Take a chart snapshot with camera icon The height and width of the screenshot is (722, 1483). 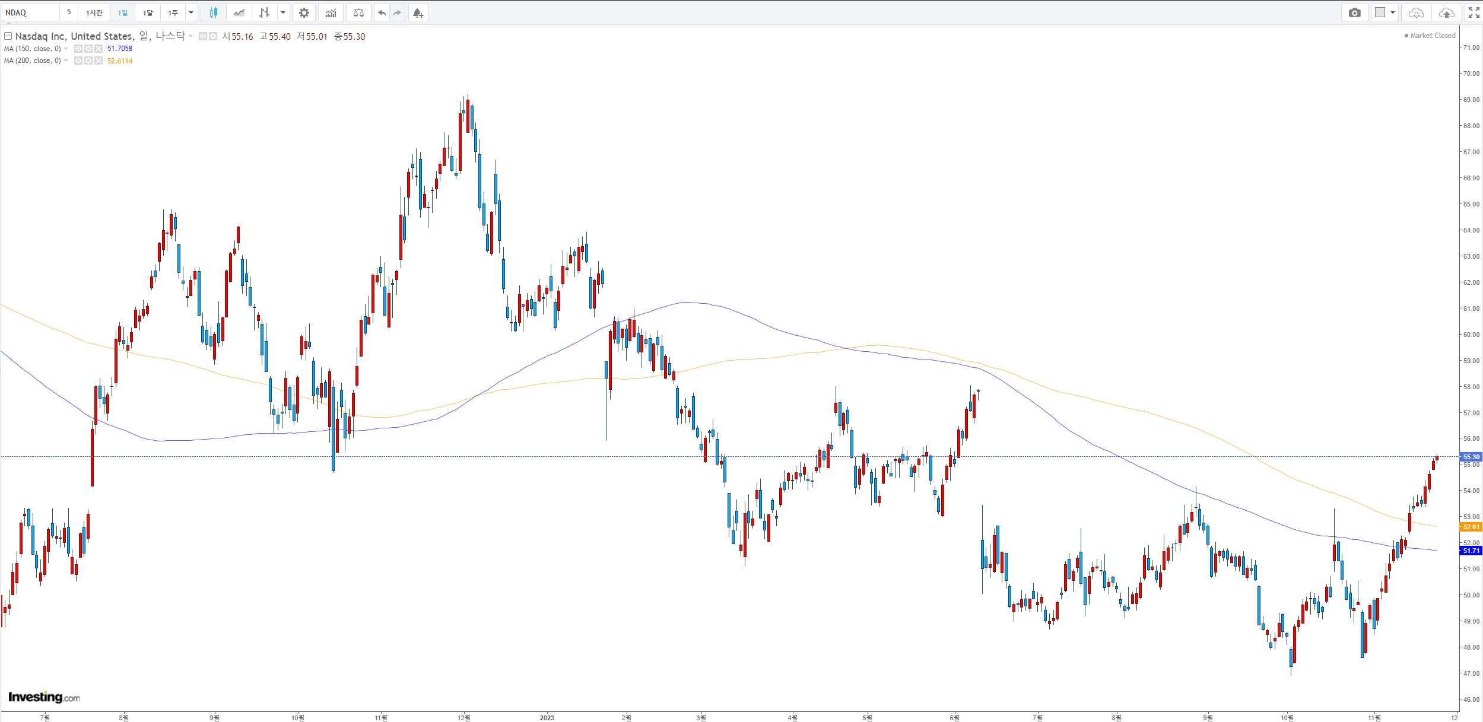(1354, 12)
